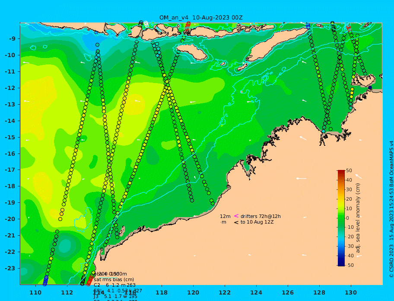The height and width of the screenshot is (301, 394).
Task: Select the black arrow legend symbol
Action: [x=236, y=222]
